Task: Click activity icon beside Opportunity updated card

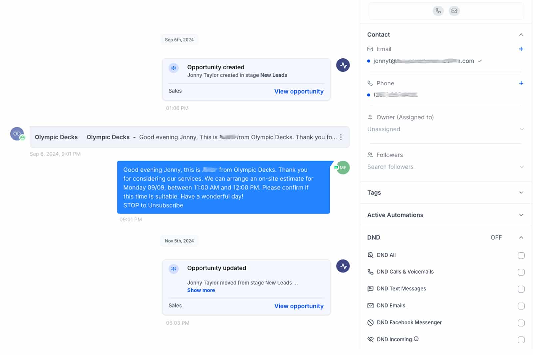Action: coord(343,266)
